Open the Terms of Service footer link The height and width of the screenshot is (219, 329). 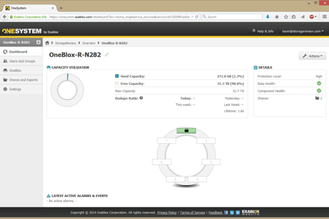point(192,212)
